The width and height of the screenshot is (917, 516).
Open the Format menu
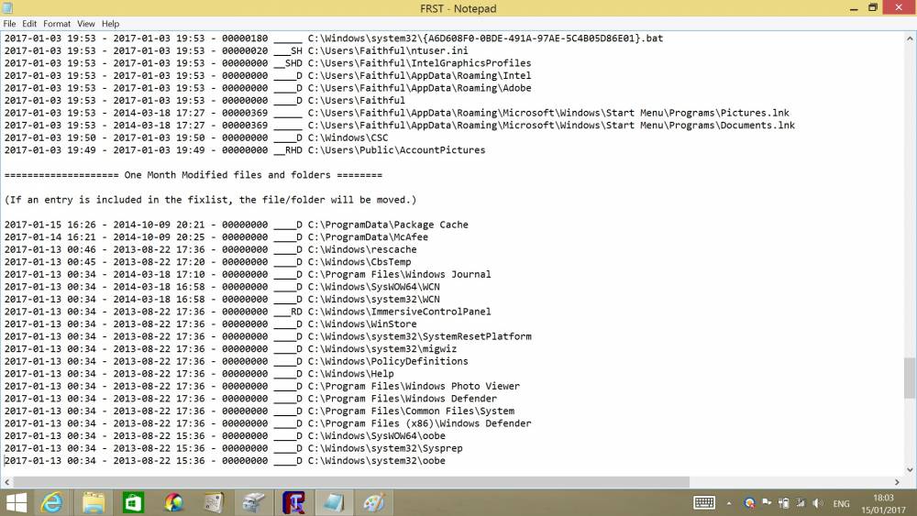point(57,24)
